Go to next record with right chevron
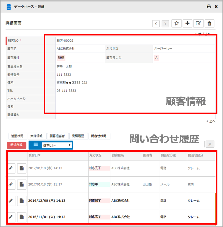The image size is (223, 227). 166,23
